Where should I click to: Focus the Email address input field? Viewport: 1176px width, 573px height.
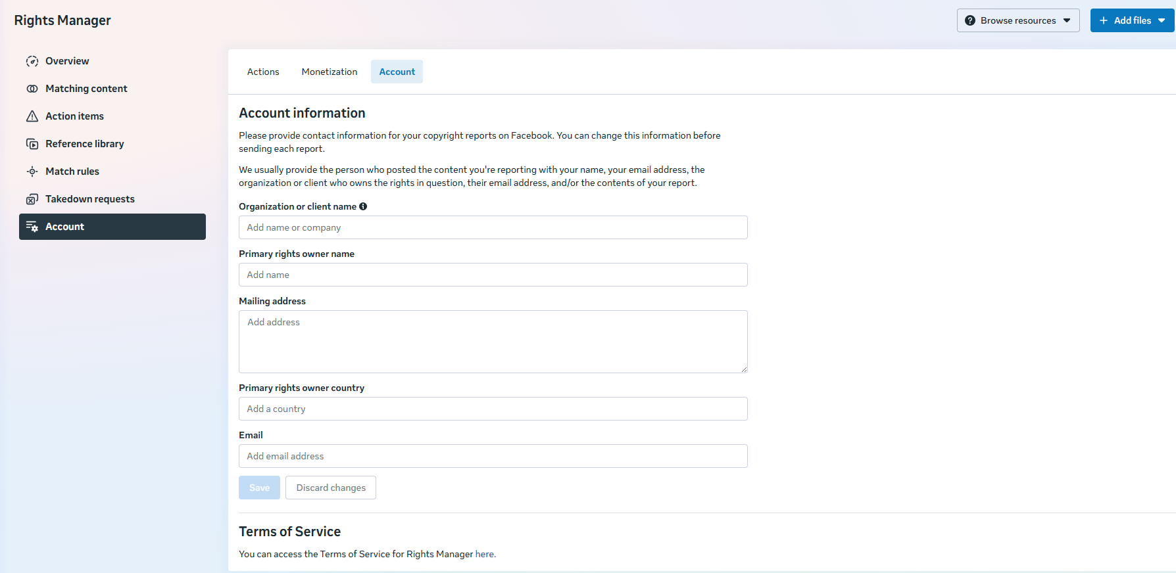click(493, 456)
